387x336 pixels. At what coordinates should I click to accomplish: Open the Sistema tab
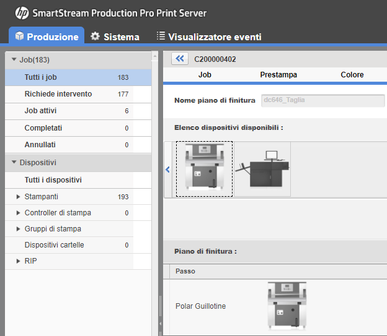click(x=115, y=37)
